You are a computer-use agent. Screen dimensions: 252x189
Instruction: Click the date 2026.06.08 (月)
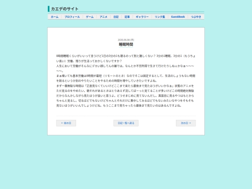click(x=126, y=40)
